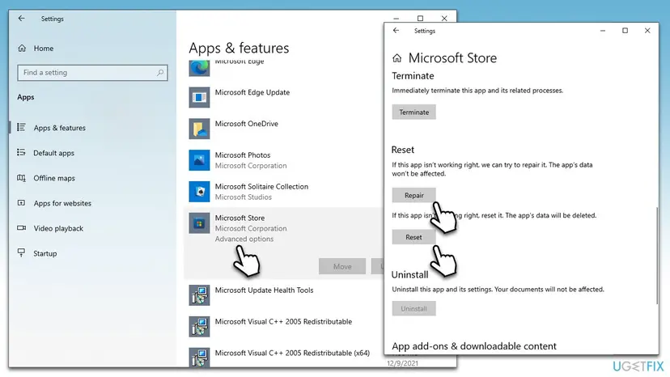Viewport: 670px width, 377px height.
Task: Select the Microsoft Store app icon
Action: [x=199, y=223]
